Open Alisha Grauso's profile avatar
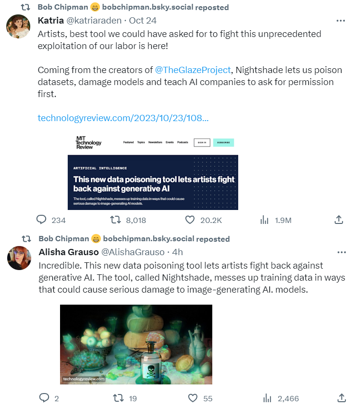 tap(19, 258)
